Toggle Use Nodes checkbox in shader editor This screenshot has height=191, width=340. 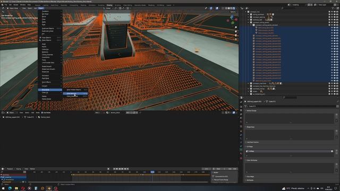point(42,112)
